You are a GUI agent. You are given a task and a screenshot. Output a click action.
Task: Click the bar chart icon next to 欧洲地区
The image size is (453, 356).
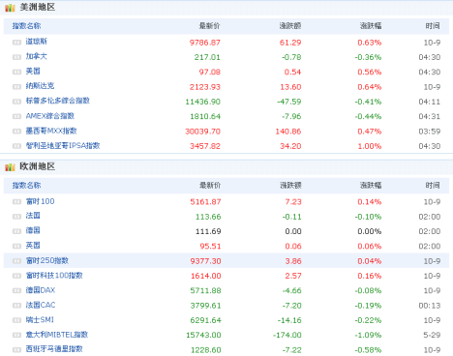click(x=10, y=166)
